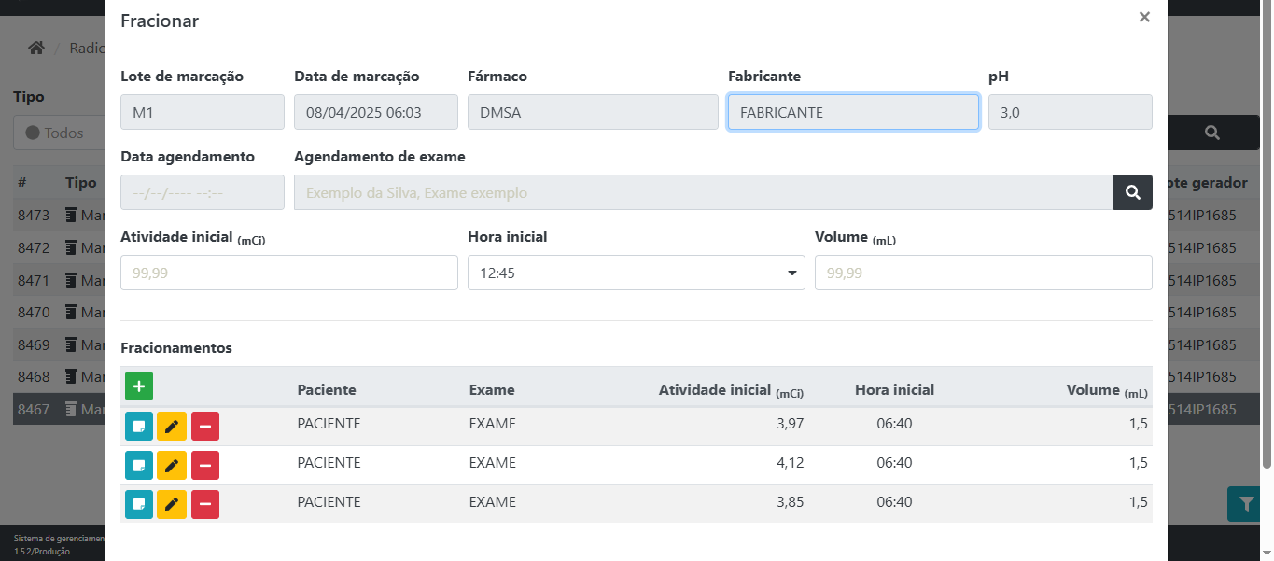Screen dimensions: 1274x561
Task: Click the home icon in breadcrumb
Action: [x=36, y=48]
